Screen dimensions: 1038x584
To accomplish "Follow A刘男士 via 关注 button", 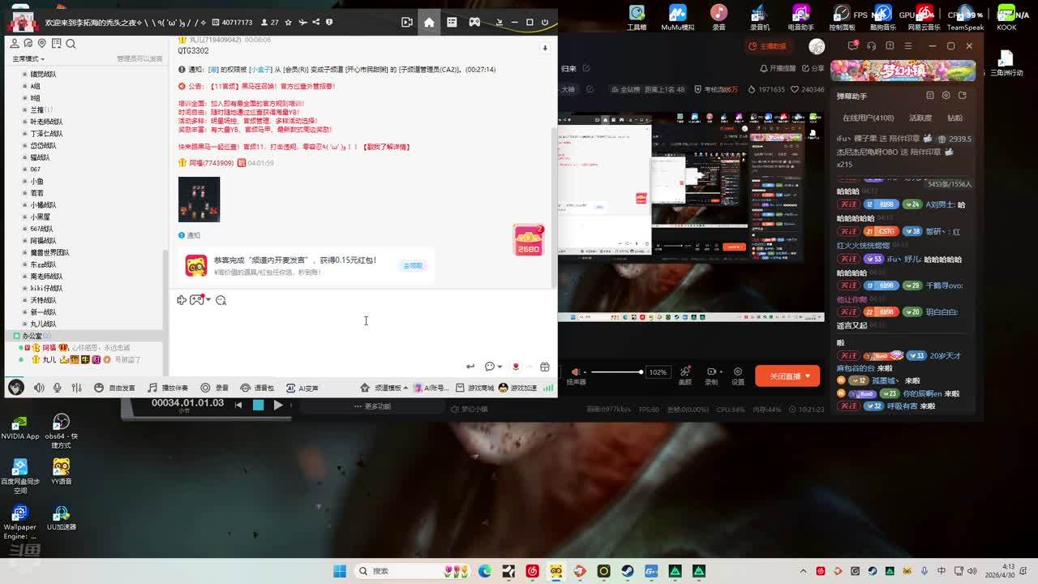I will 848,204.
